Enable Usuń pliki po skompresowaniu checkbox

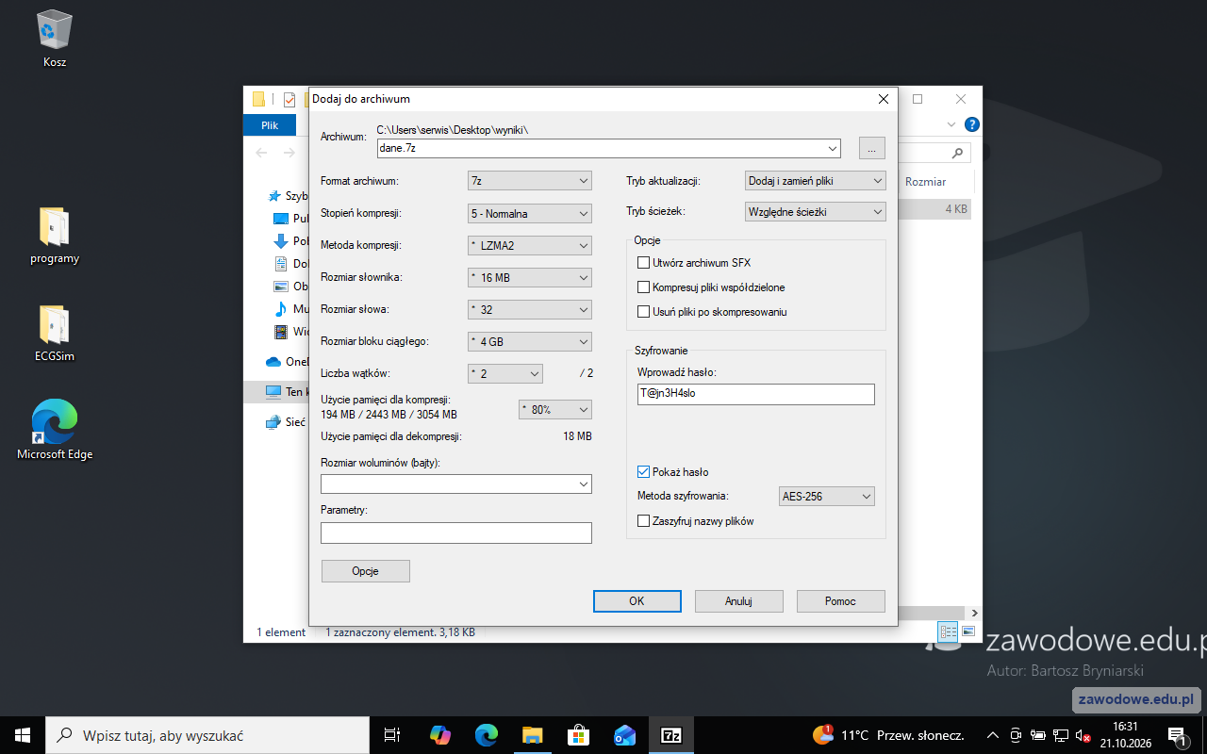(644, 312)
